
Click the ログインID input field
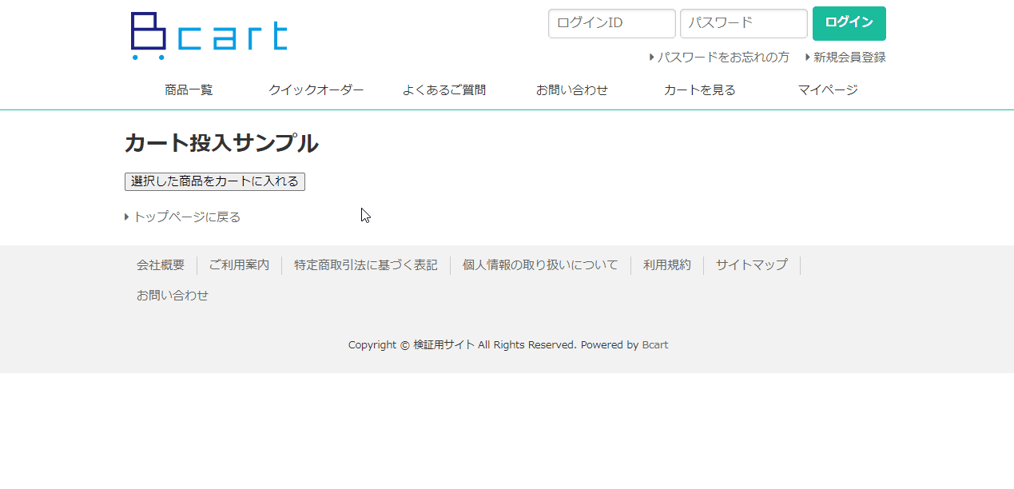[611, 23]
